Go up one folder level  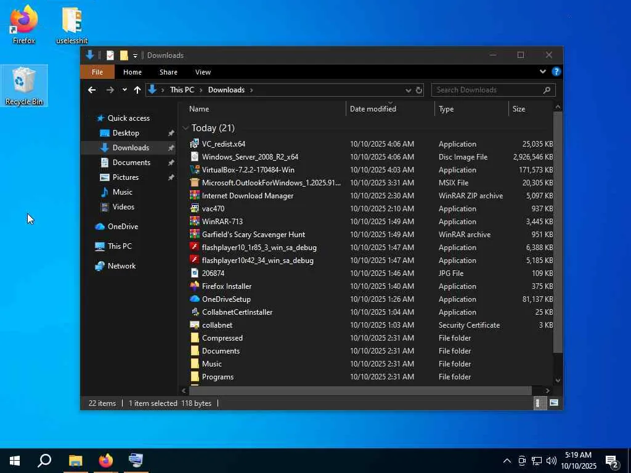tap(137, 90)
